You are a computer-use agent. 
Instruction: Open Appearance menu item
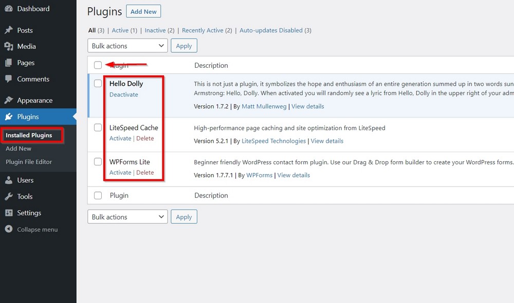click(x=35, y=101)
